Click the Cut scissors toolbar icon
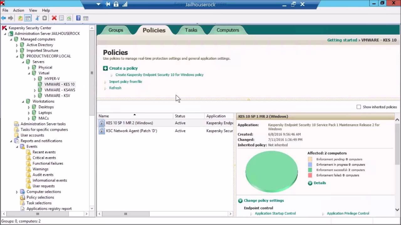401x225 pixels. click(x=37, y=18)
